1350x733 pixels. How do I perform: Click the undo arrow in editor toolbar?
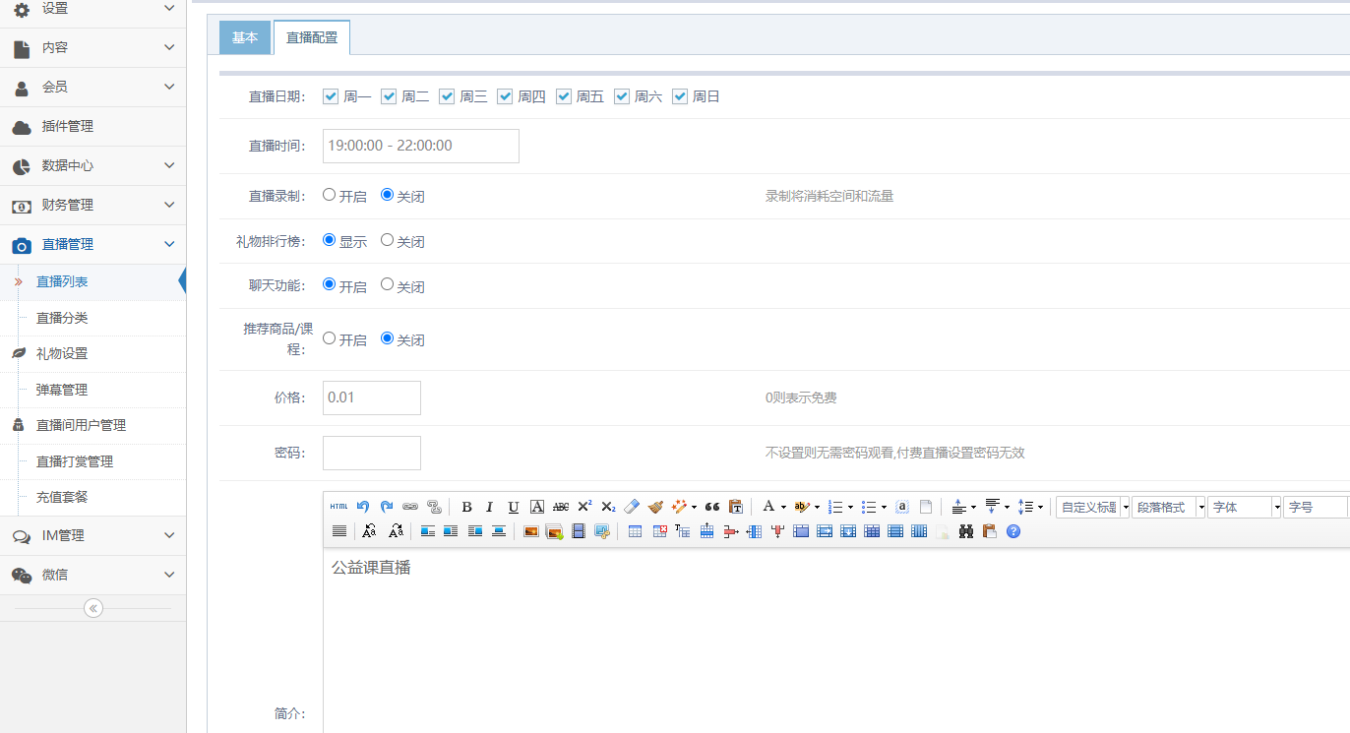(363, 507)
